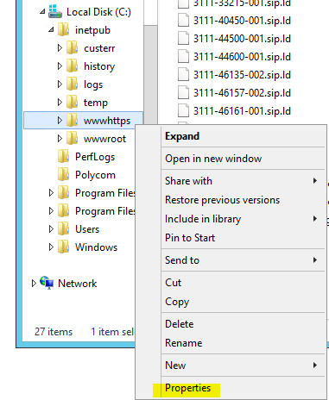Expand the wwwroot folder arrow

60,139
